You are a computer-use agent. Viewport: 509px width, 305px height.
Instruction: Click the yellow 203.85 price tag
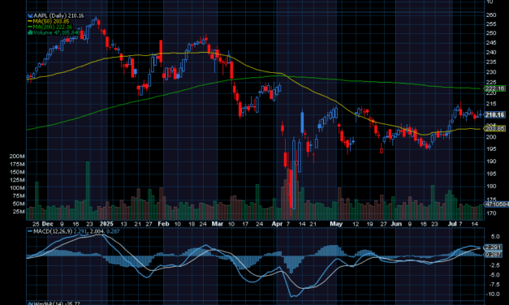point(495,129)
